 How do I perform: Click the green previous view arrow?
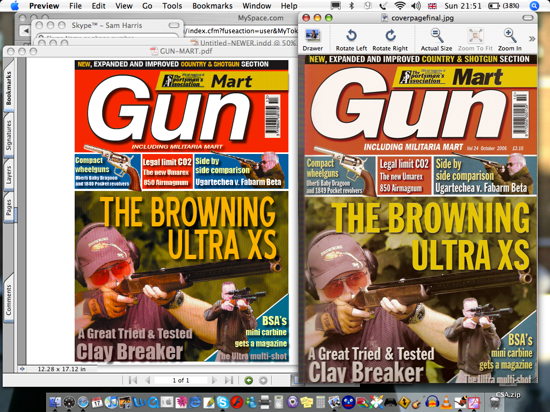[x=249, y=380]
